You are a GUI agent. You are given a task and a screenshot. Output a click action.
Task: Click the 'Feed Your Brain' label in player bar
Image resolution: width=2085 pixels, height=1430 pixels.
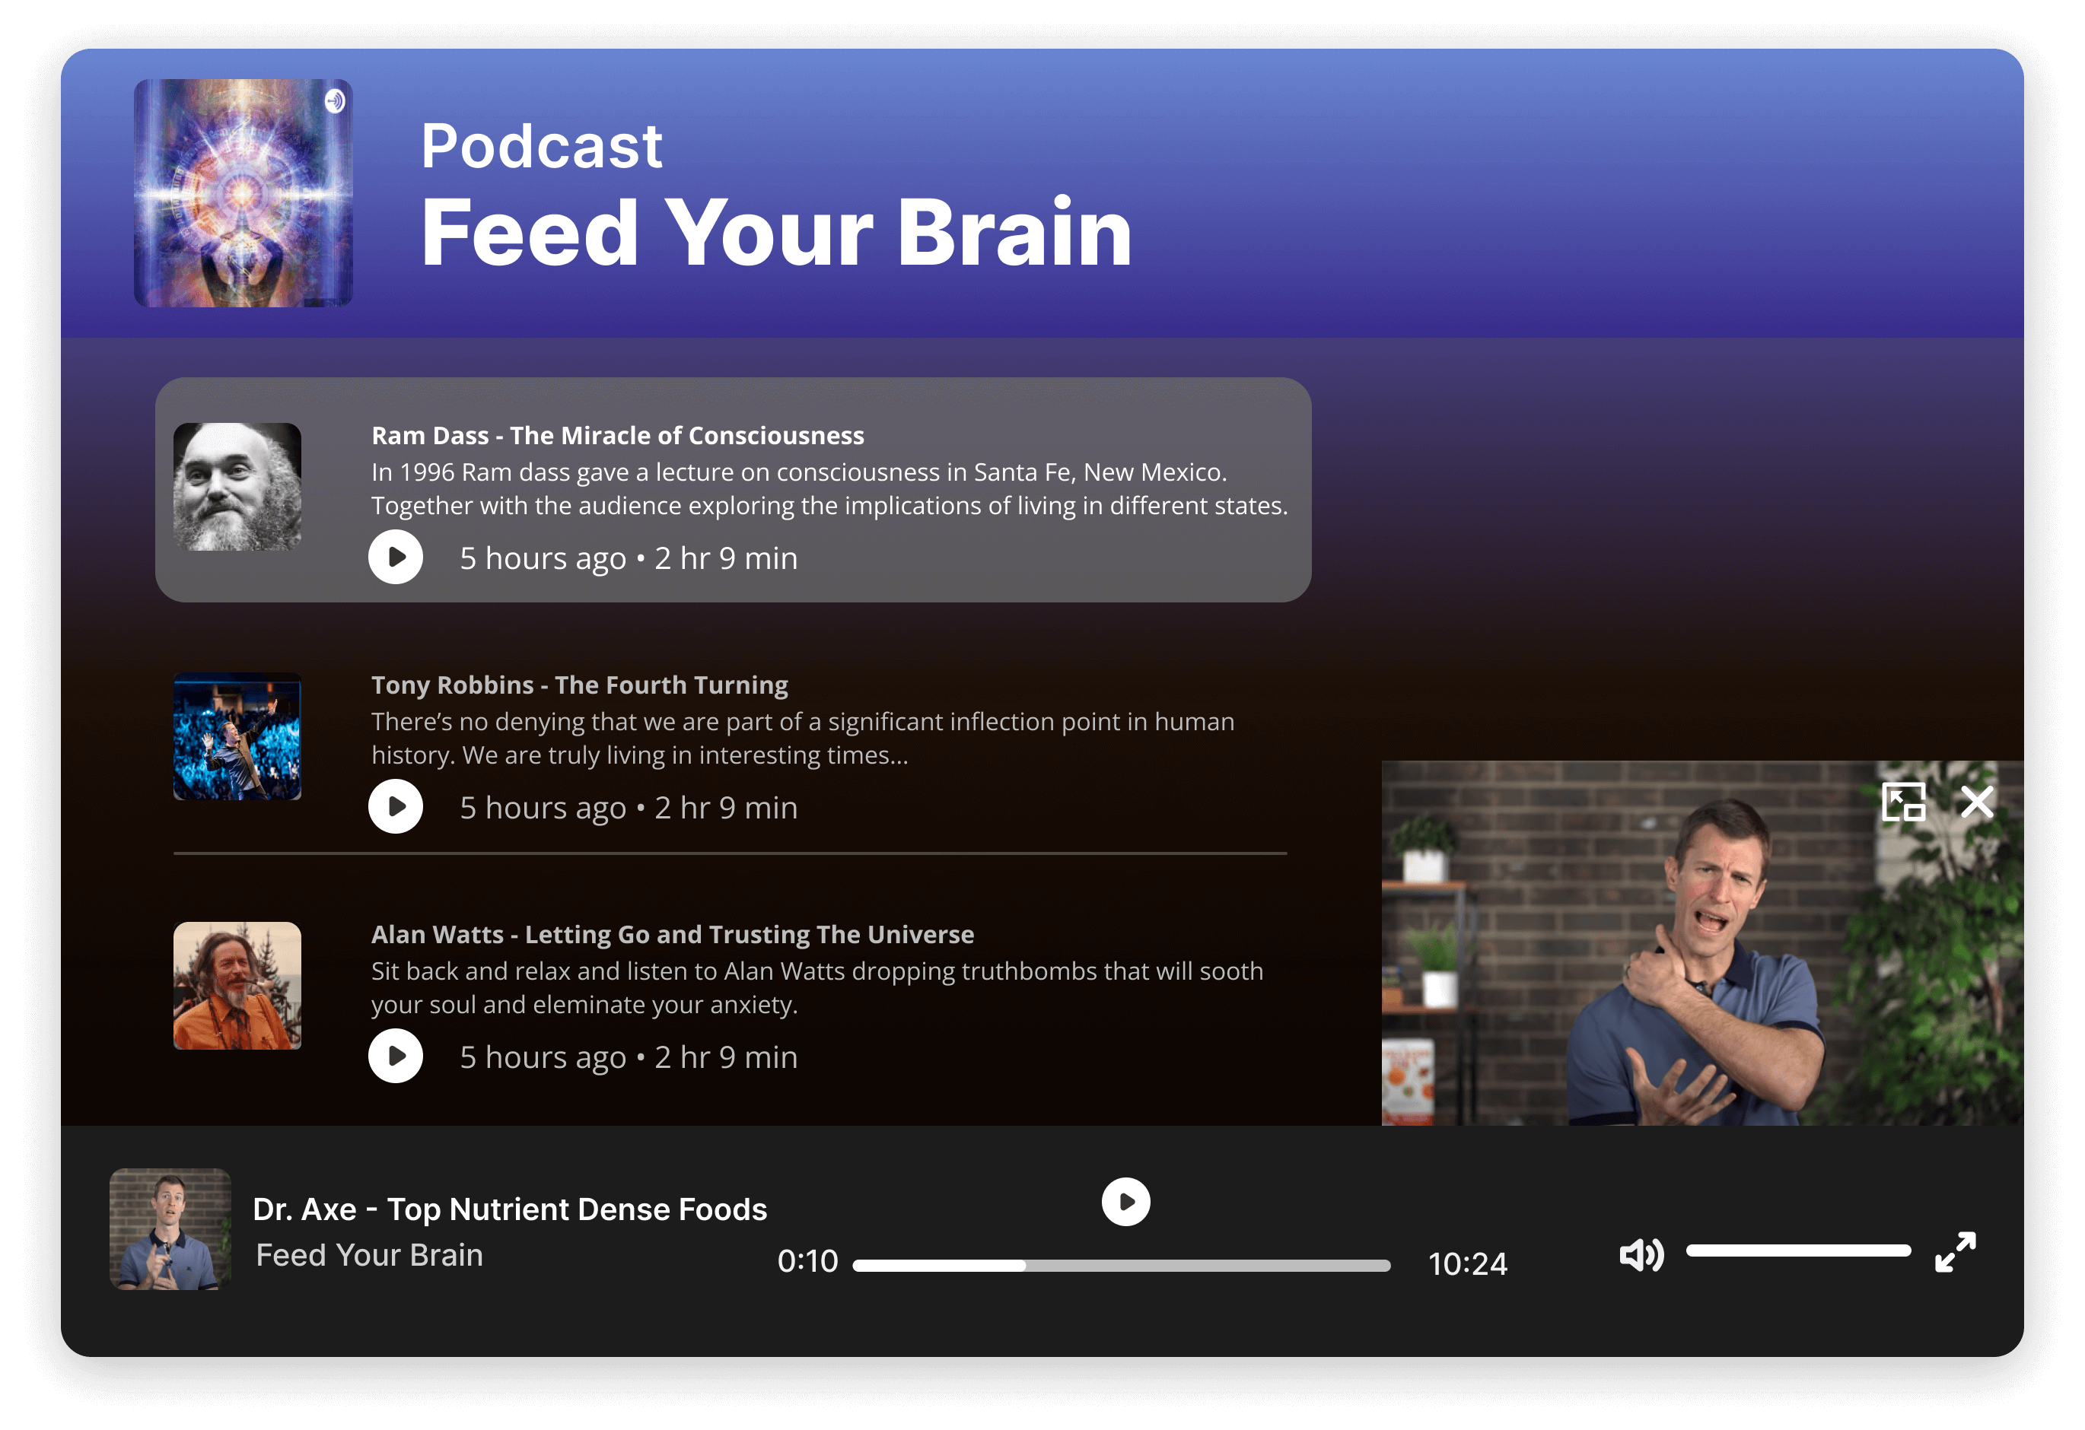pyautogui.click(x=369, y=1254)
